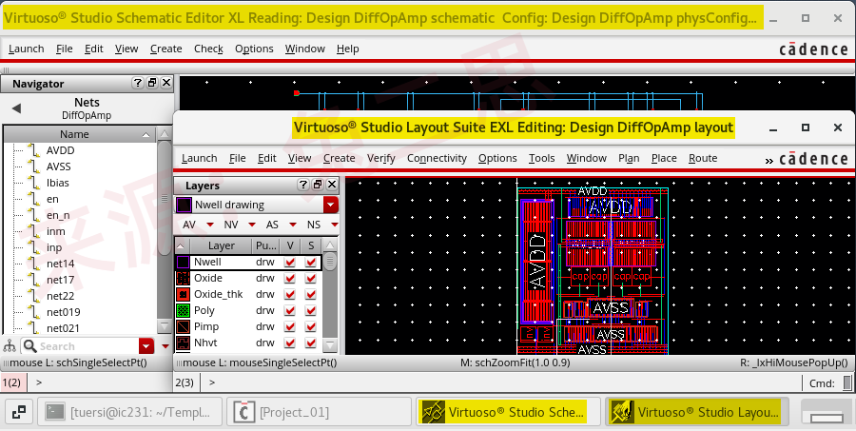Click the Poly layer pattern icon
The width and height of the screenshot is (856, 431).
[183, 310]
